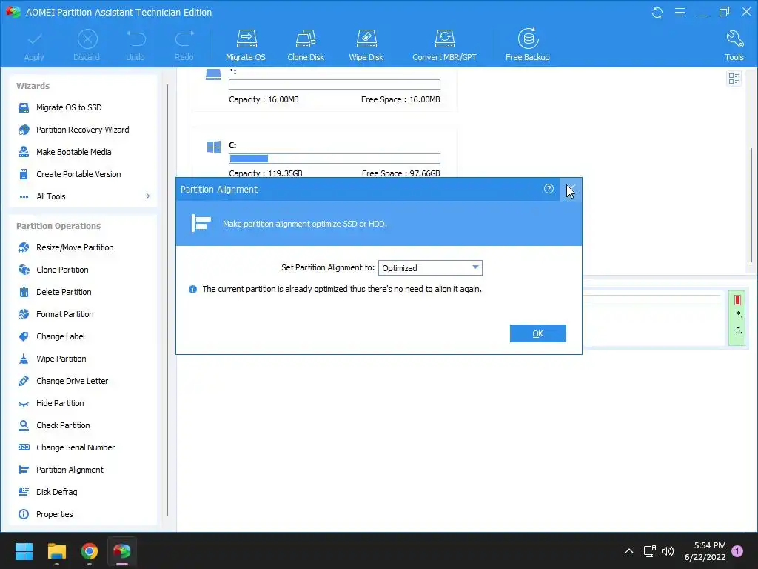Select the Wipe Disk toolbar icon

point(366,45)
